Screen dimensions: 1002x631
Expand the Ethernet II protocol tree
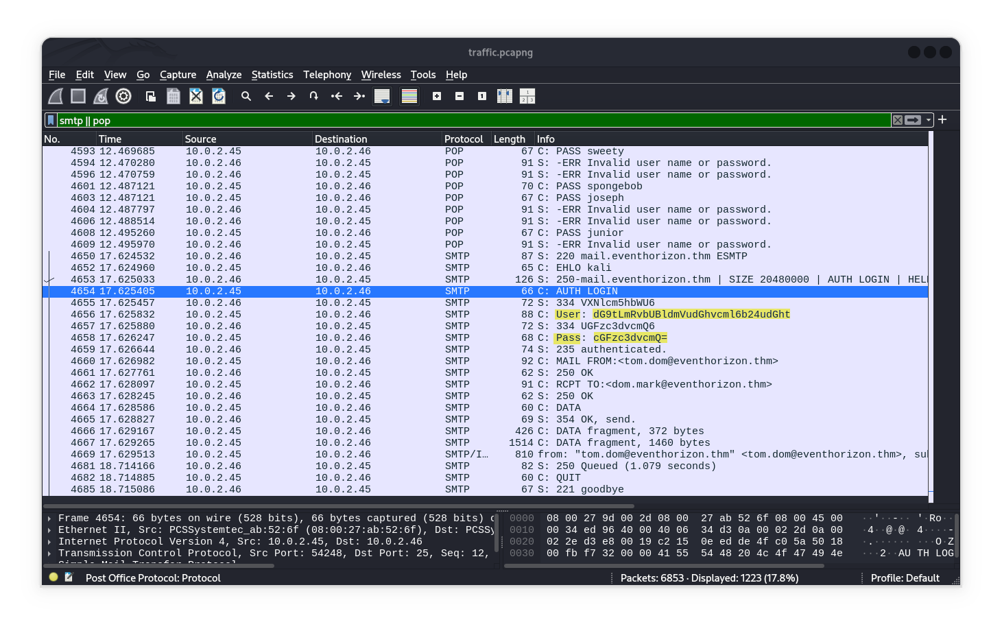[49, 530]
